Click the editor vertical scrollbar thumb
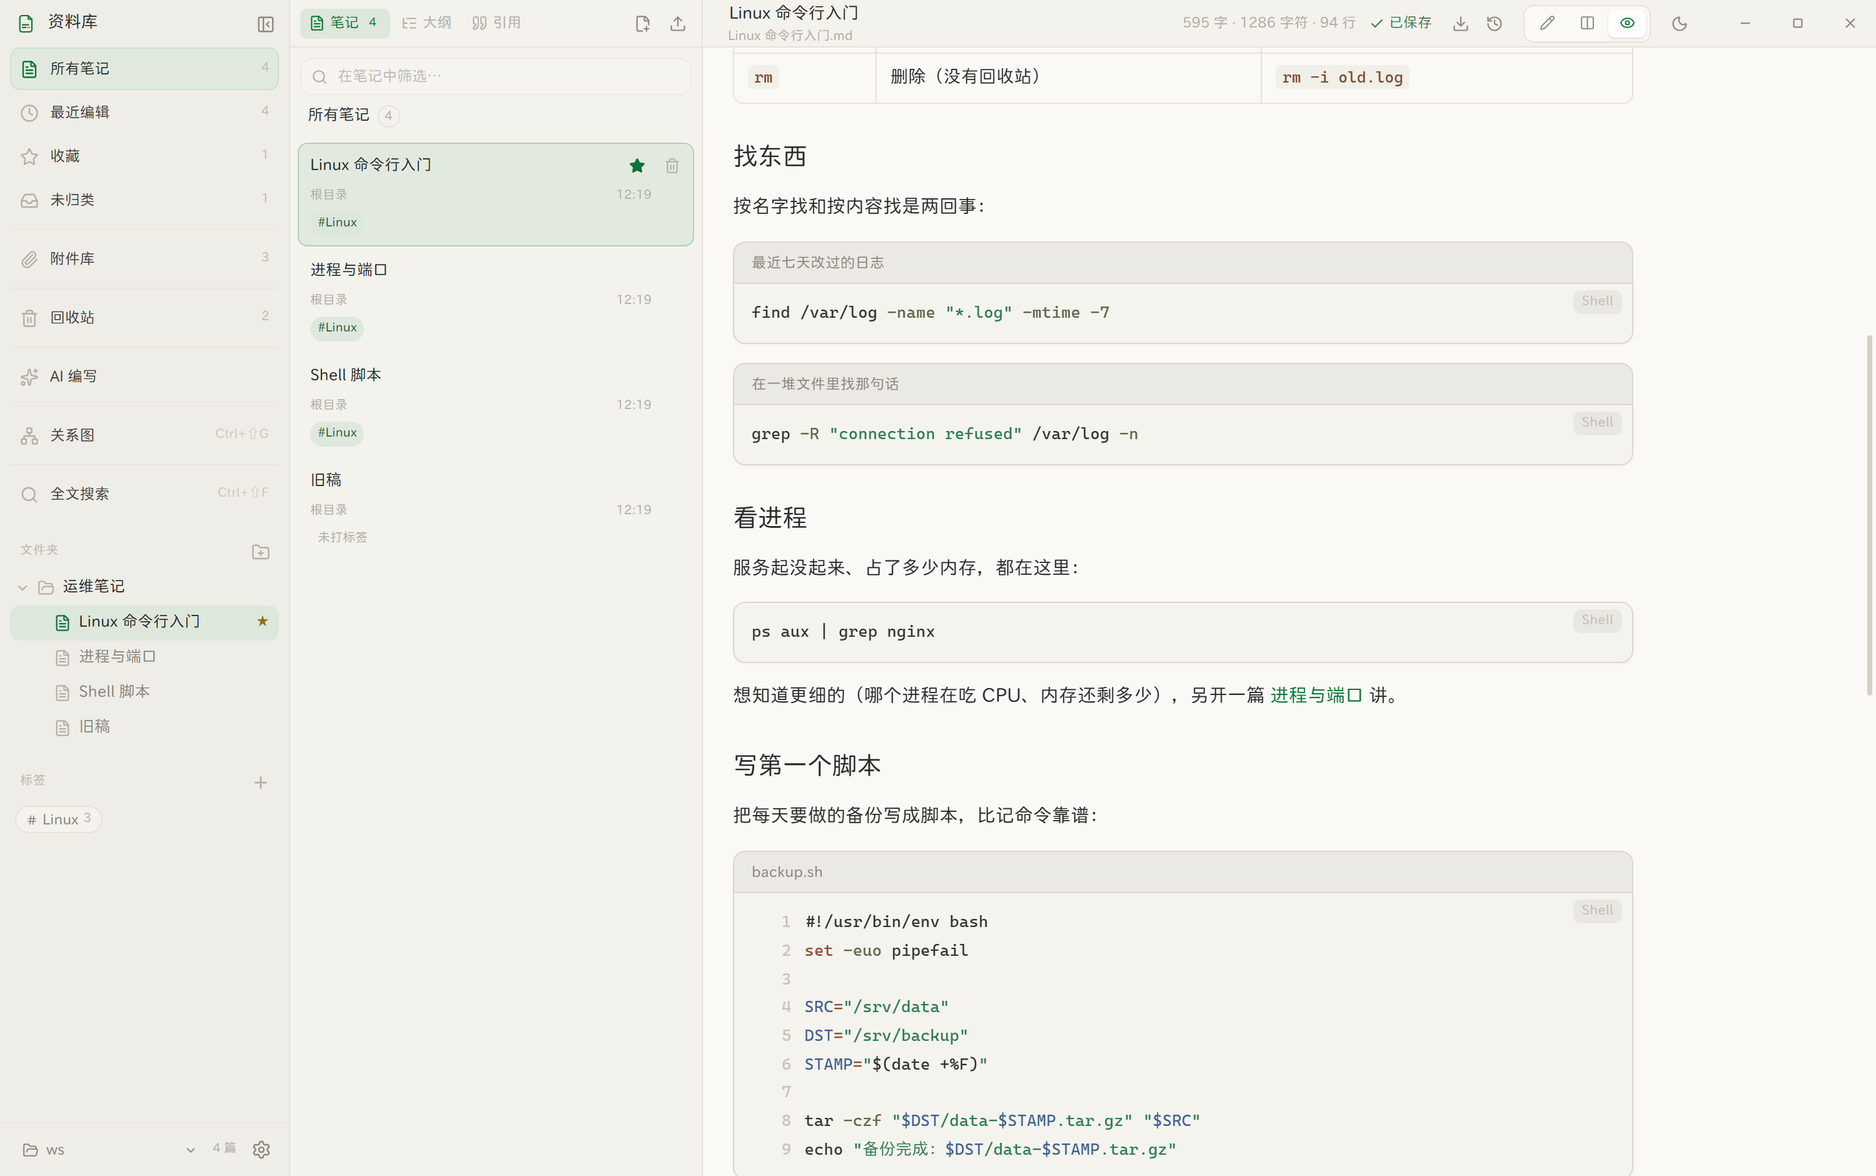Image resolution: width=1876 pixels, height=1176 pixels. 1869,515
